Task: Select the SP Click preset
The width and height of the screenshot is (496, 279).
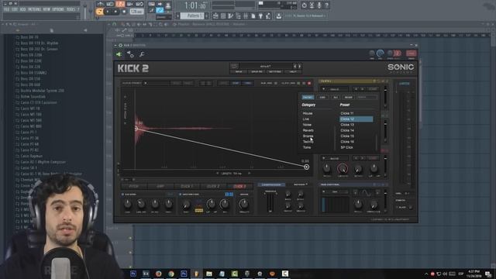Action: pos(346,147)
